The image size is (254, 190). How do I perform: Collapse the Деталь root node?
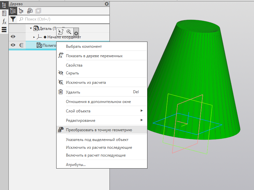pos(31,28)
